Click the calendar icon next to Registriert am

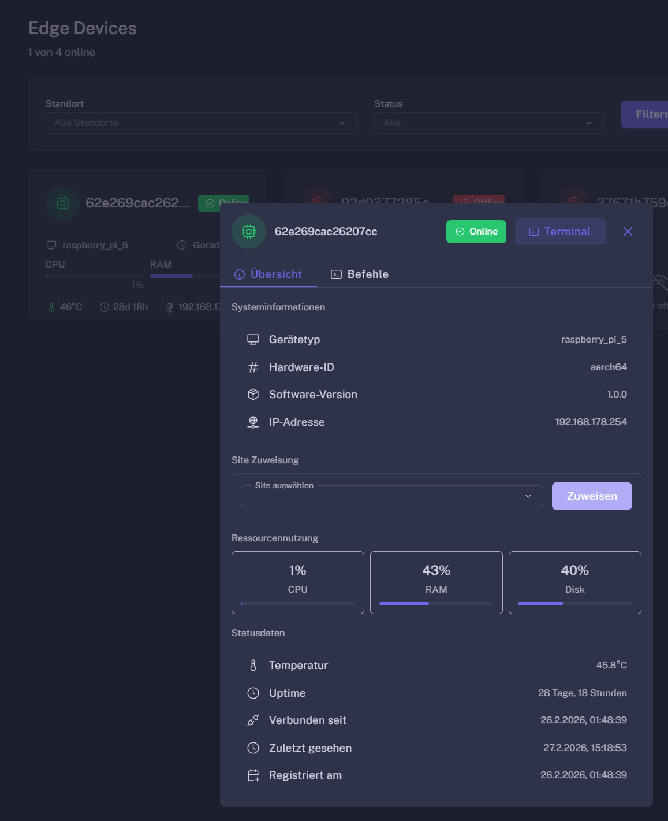253,775
